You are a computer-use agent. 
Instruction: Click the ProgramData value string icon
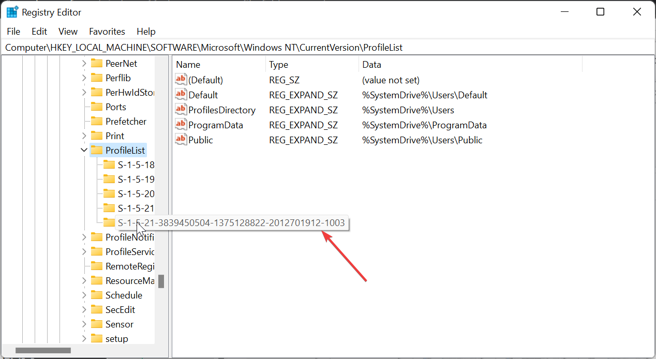(x=181, y=125)
